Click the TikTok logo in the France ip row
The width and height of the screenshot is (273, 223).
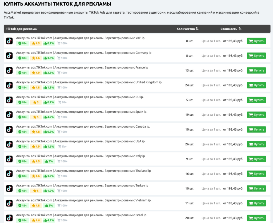coord(9,70)
